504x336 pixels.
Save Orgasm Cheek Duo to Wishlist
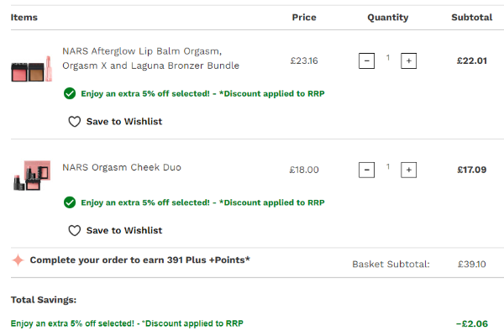123,231
